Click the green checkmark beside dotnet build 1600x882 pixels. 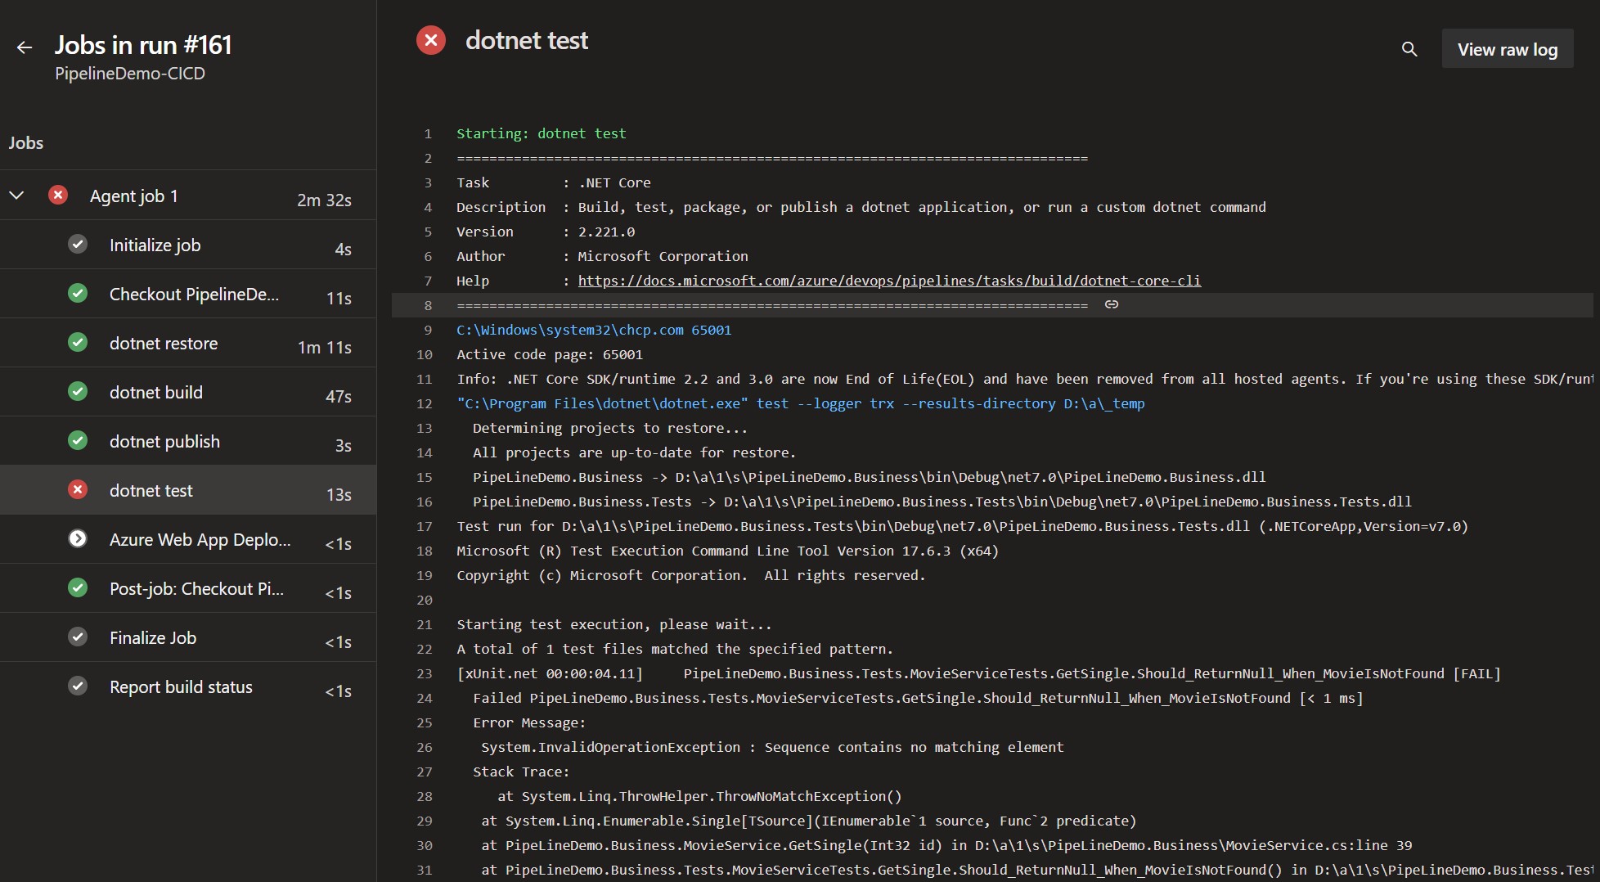coord(78,391)
